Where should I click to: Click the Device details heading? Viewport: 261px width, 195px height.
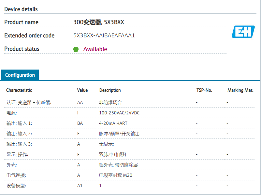point(21,9)
